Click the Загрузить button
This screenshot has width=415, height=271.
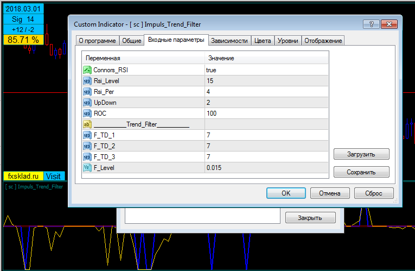pos(361,154)
